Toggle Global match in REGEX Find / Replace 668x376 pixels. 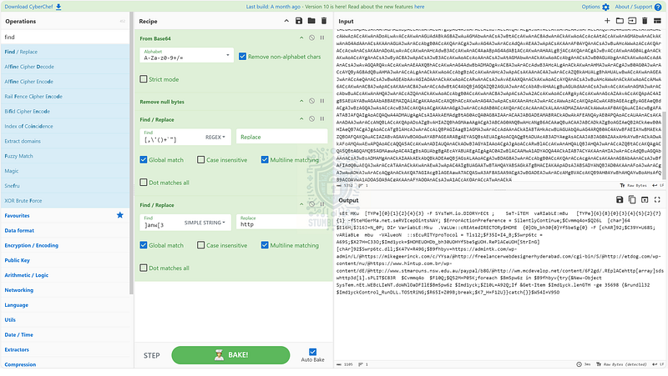pos(144,160)
